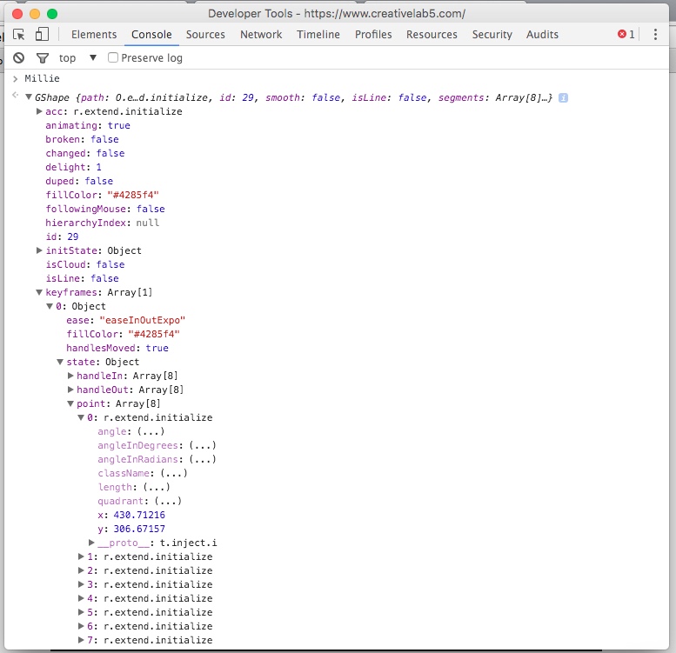Select the ease "easeInOutExpo" value

(x=143, y=320)
